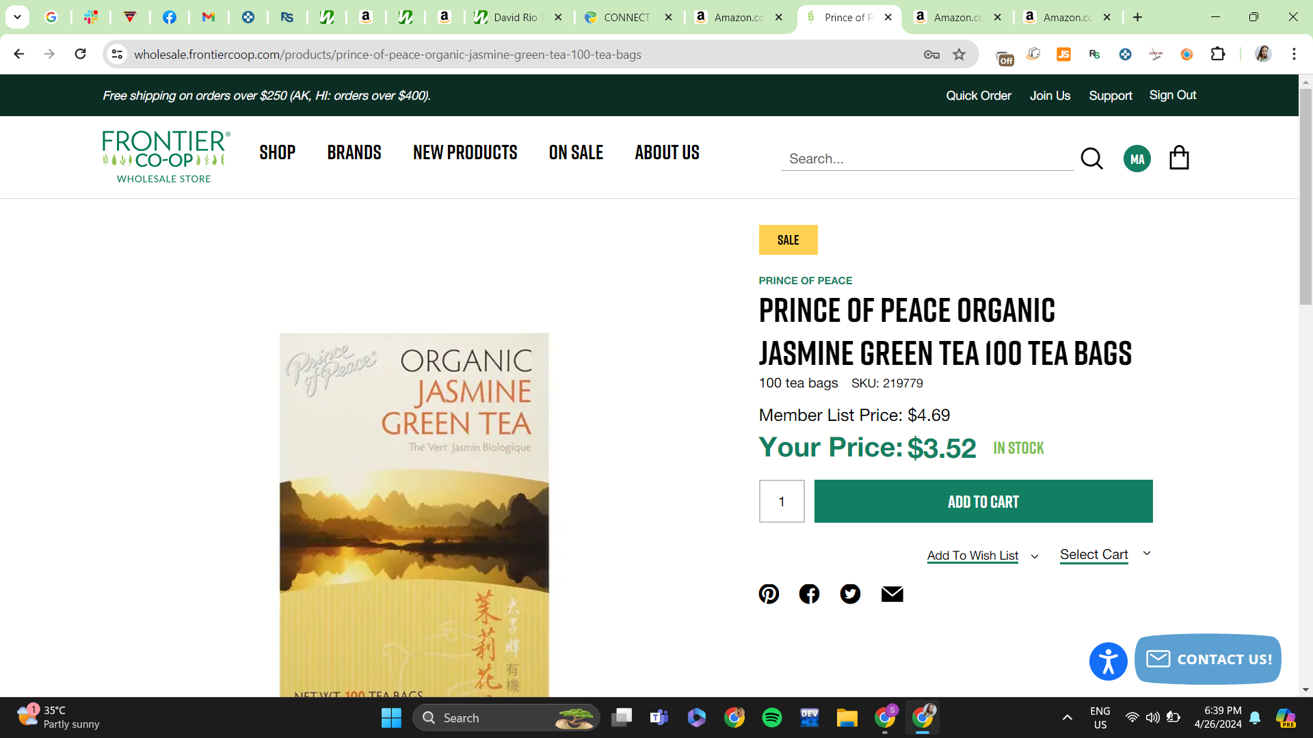Image resolution: width=1313 pixels, height=738 pixels.
Task: Open the Chrome profile avatar
Action: coord(1263,54)
